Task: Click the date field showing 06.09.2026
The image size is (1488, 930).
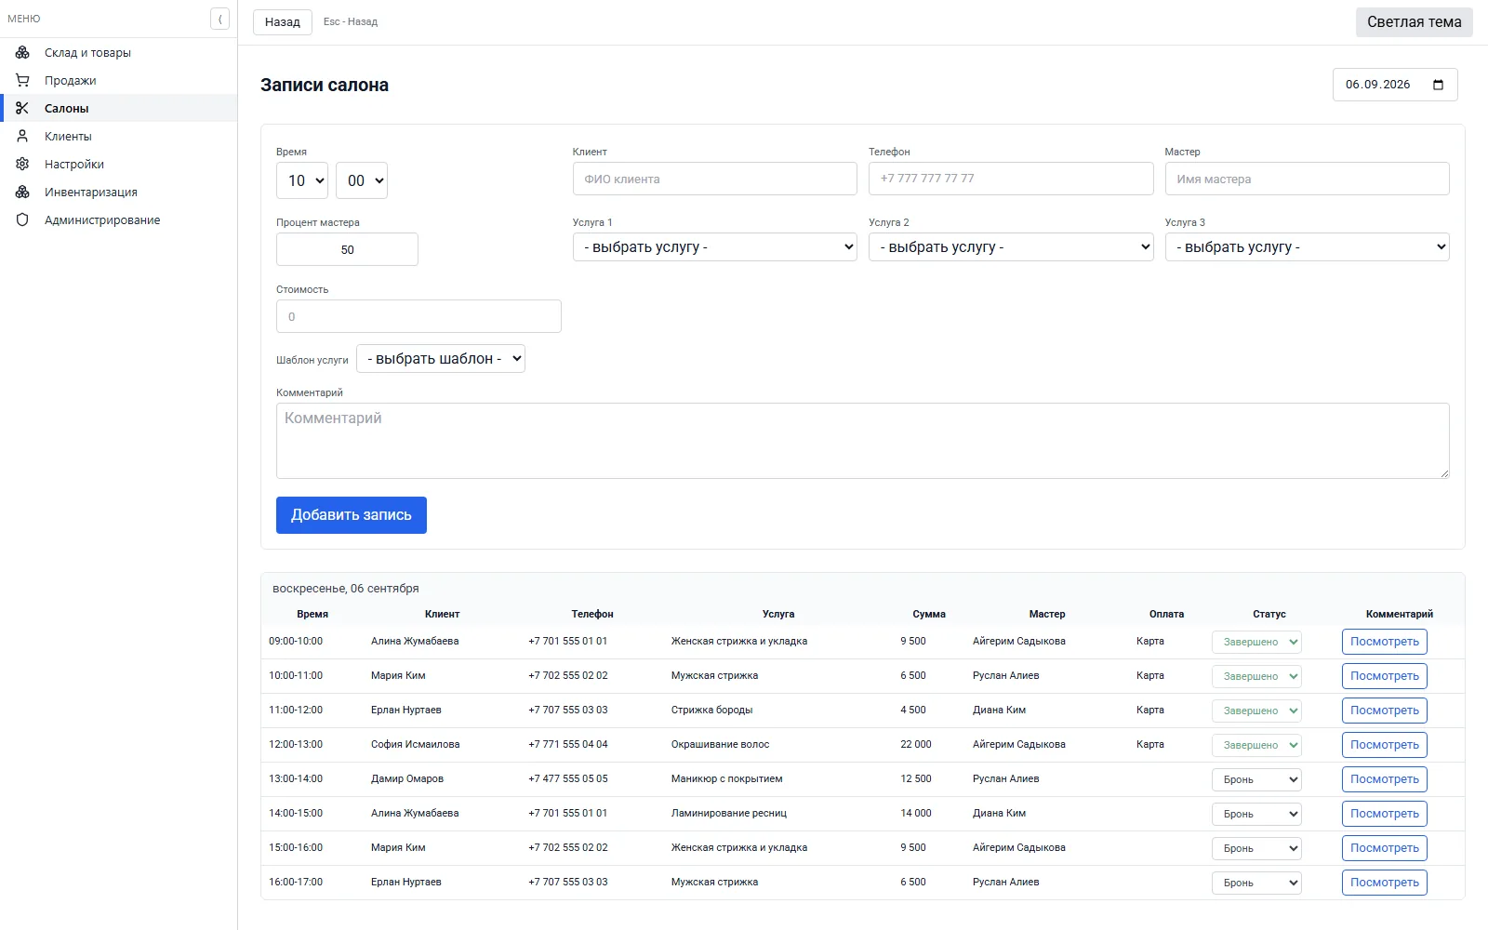Action: [1395, 85]
